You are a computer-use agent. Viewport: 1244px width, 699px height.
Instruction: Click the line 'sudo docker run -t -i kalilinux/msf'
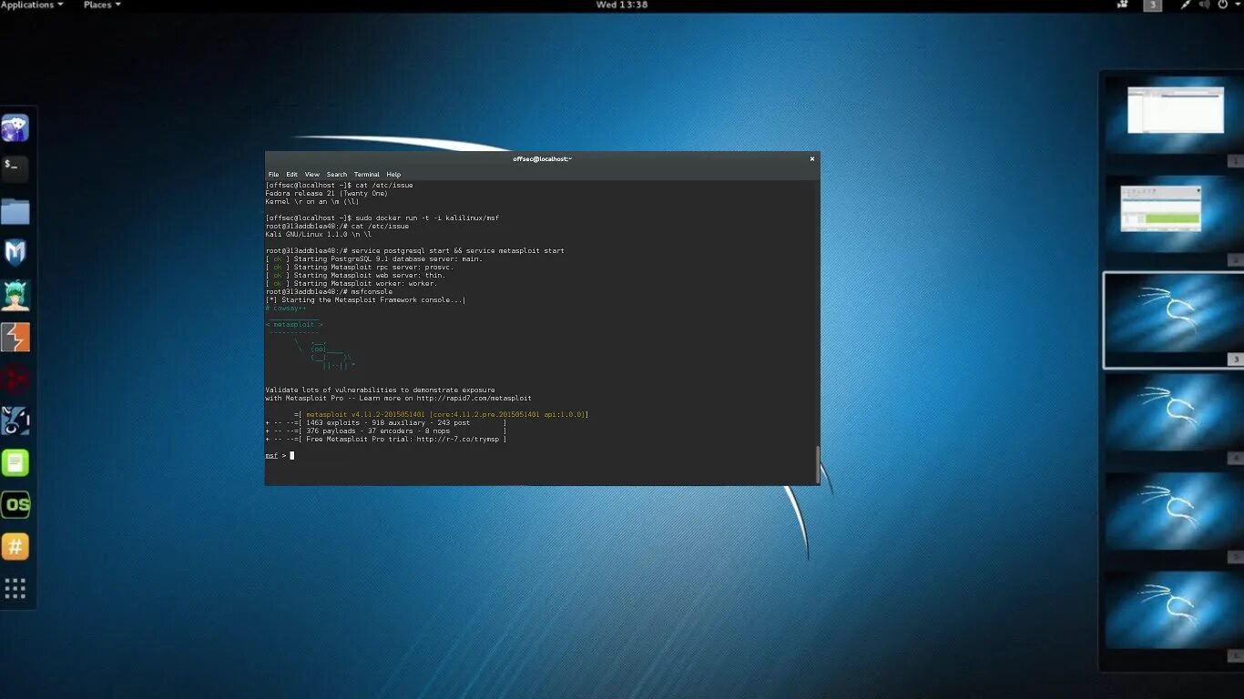pyautogui.click(x=382, y=218)
